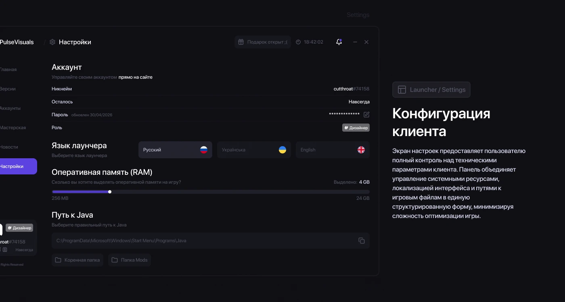
Task: Click the Конфигурация клиента heading
Action: 442,122
